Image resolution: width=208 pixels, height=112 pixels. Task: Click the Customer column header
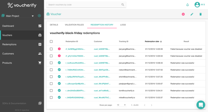click(98, 42)
